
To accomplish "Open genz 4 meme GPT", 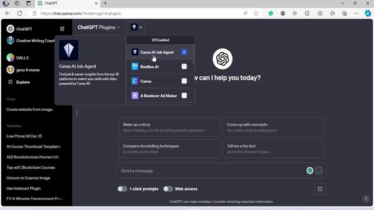I will pos(23,70).
